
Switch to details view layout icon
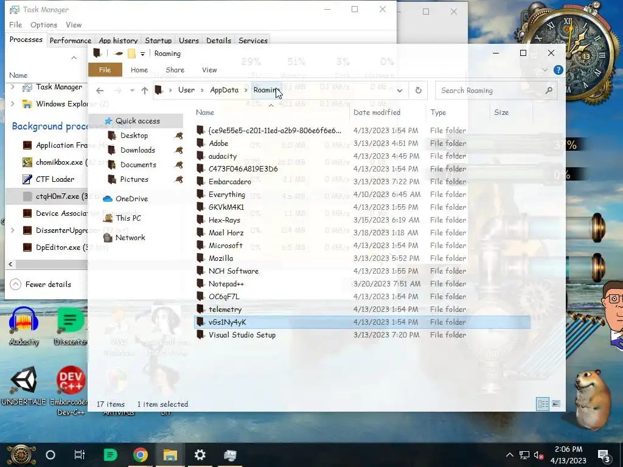coord(543,404)
